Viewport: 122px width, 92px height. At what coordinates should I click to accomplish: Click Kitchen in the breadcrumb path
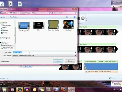35,13
